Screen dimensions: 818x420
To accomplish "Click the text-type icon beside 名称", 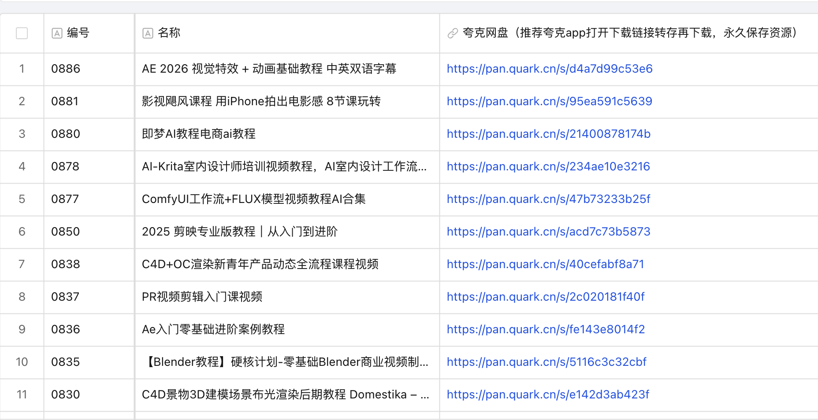I will (x=148, y=33).
